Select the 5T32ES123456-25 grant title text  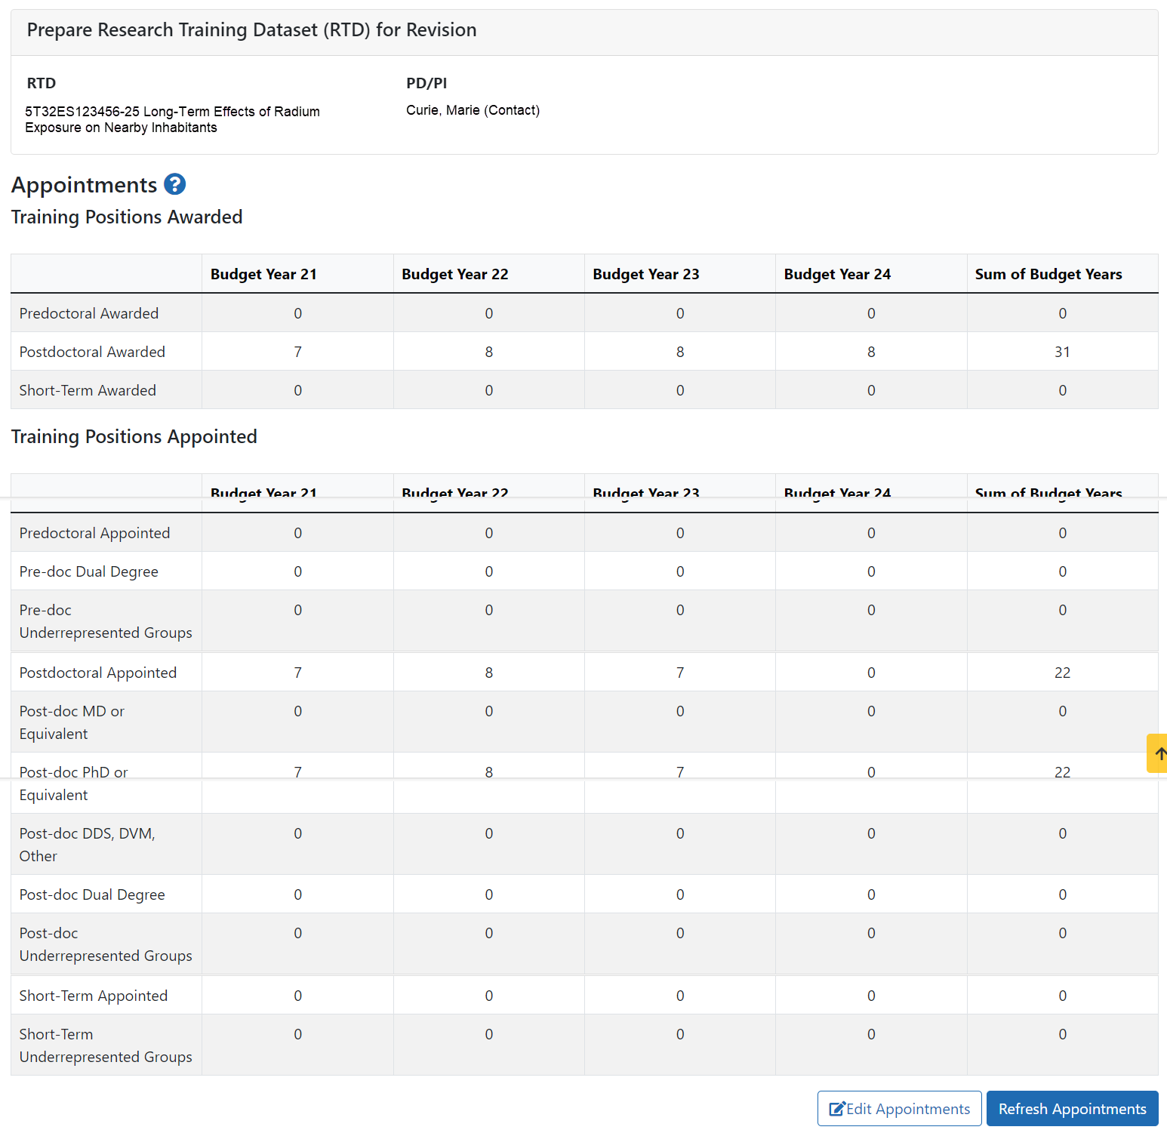coord(172,119)
